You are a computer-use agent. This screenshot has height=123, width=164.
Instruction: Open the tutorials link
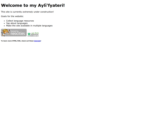pyautogui.click(x=37, y=41)
